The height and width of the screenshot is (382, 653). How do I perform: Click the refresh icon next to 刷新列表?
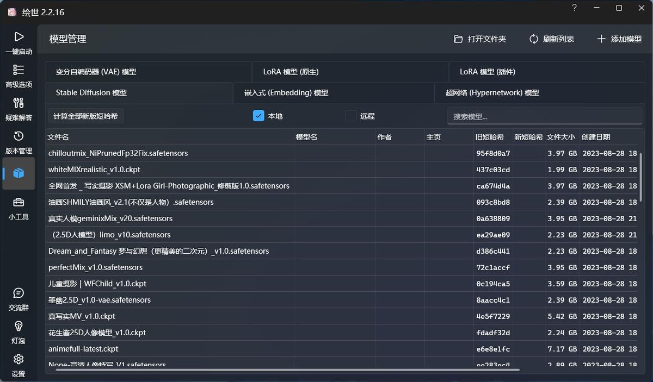click(x=533, y=39)
